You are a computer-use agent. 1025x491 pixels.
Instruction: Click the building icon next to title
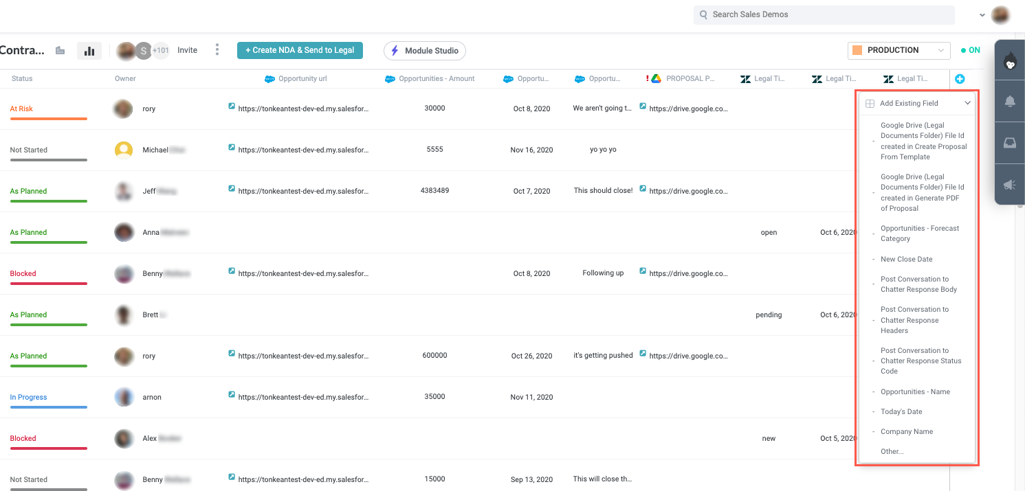click(60, 50)
